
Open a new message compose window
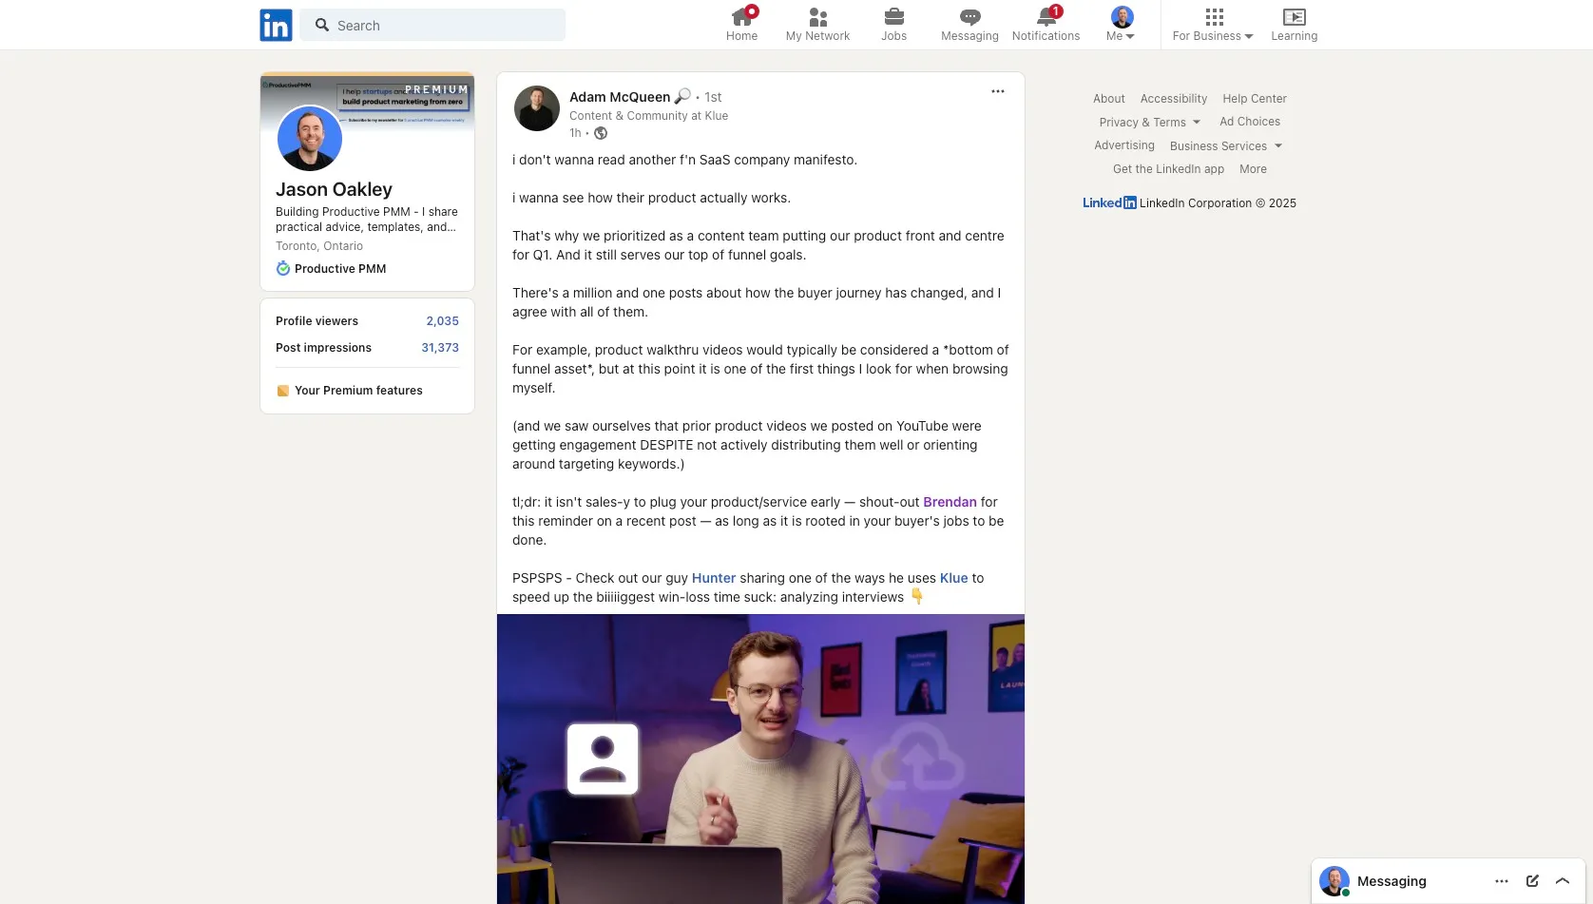coord(1531,881)
